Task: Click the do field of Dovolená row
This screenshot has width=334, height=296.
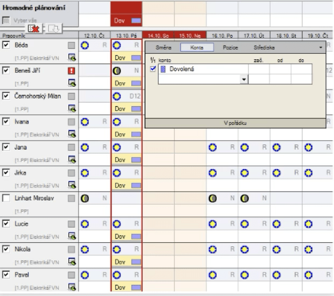Action: (x=302, y=69)
